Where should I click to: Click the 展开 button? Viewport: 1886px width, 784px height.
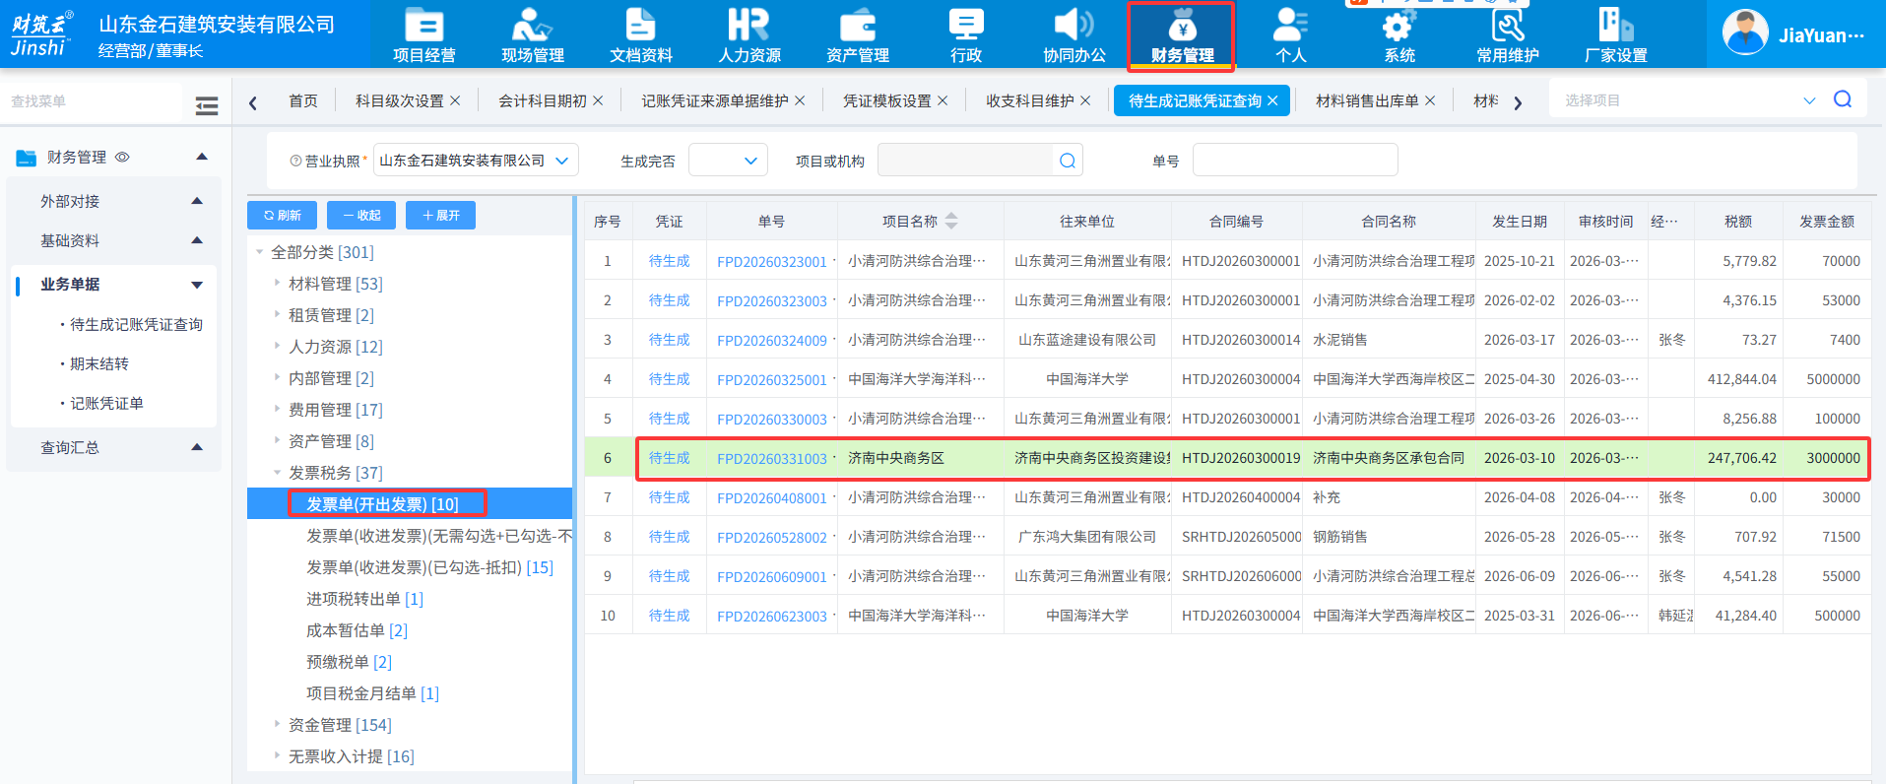point(440,215)
